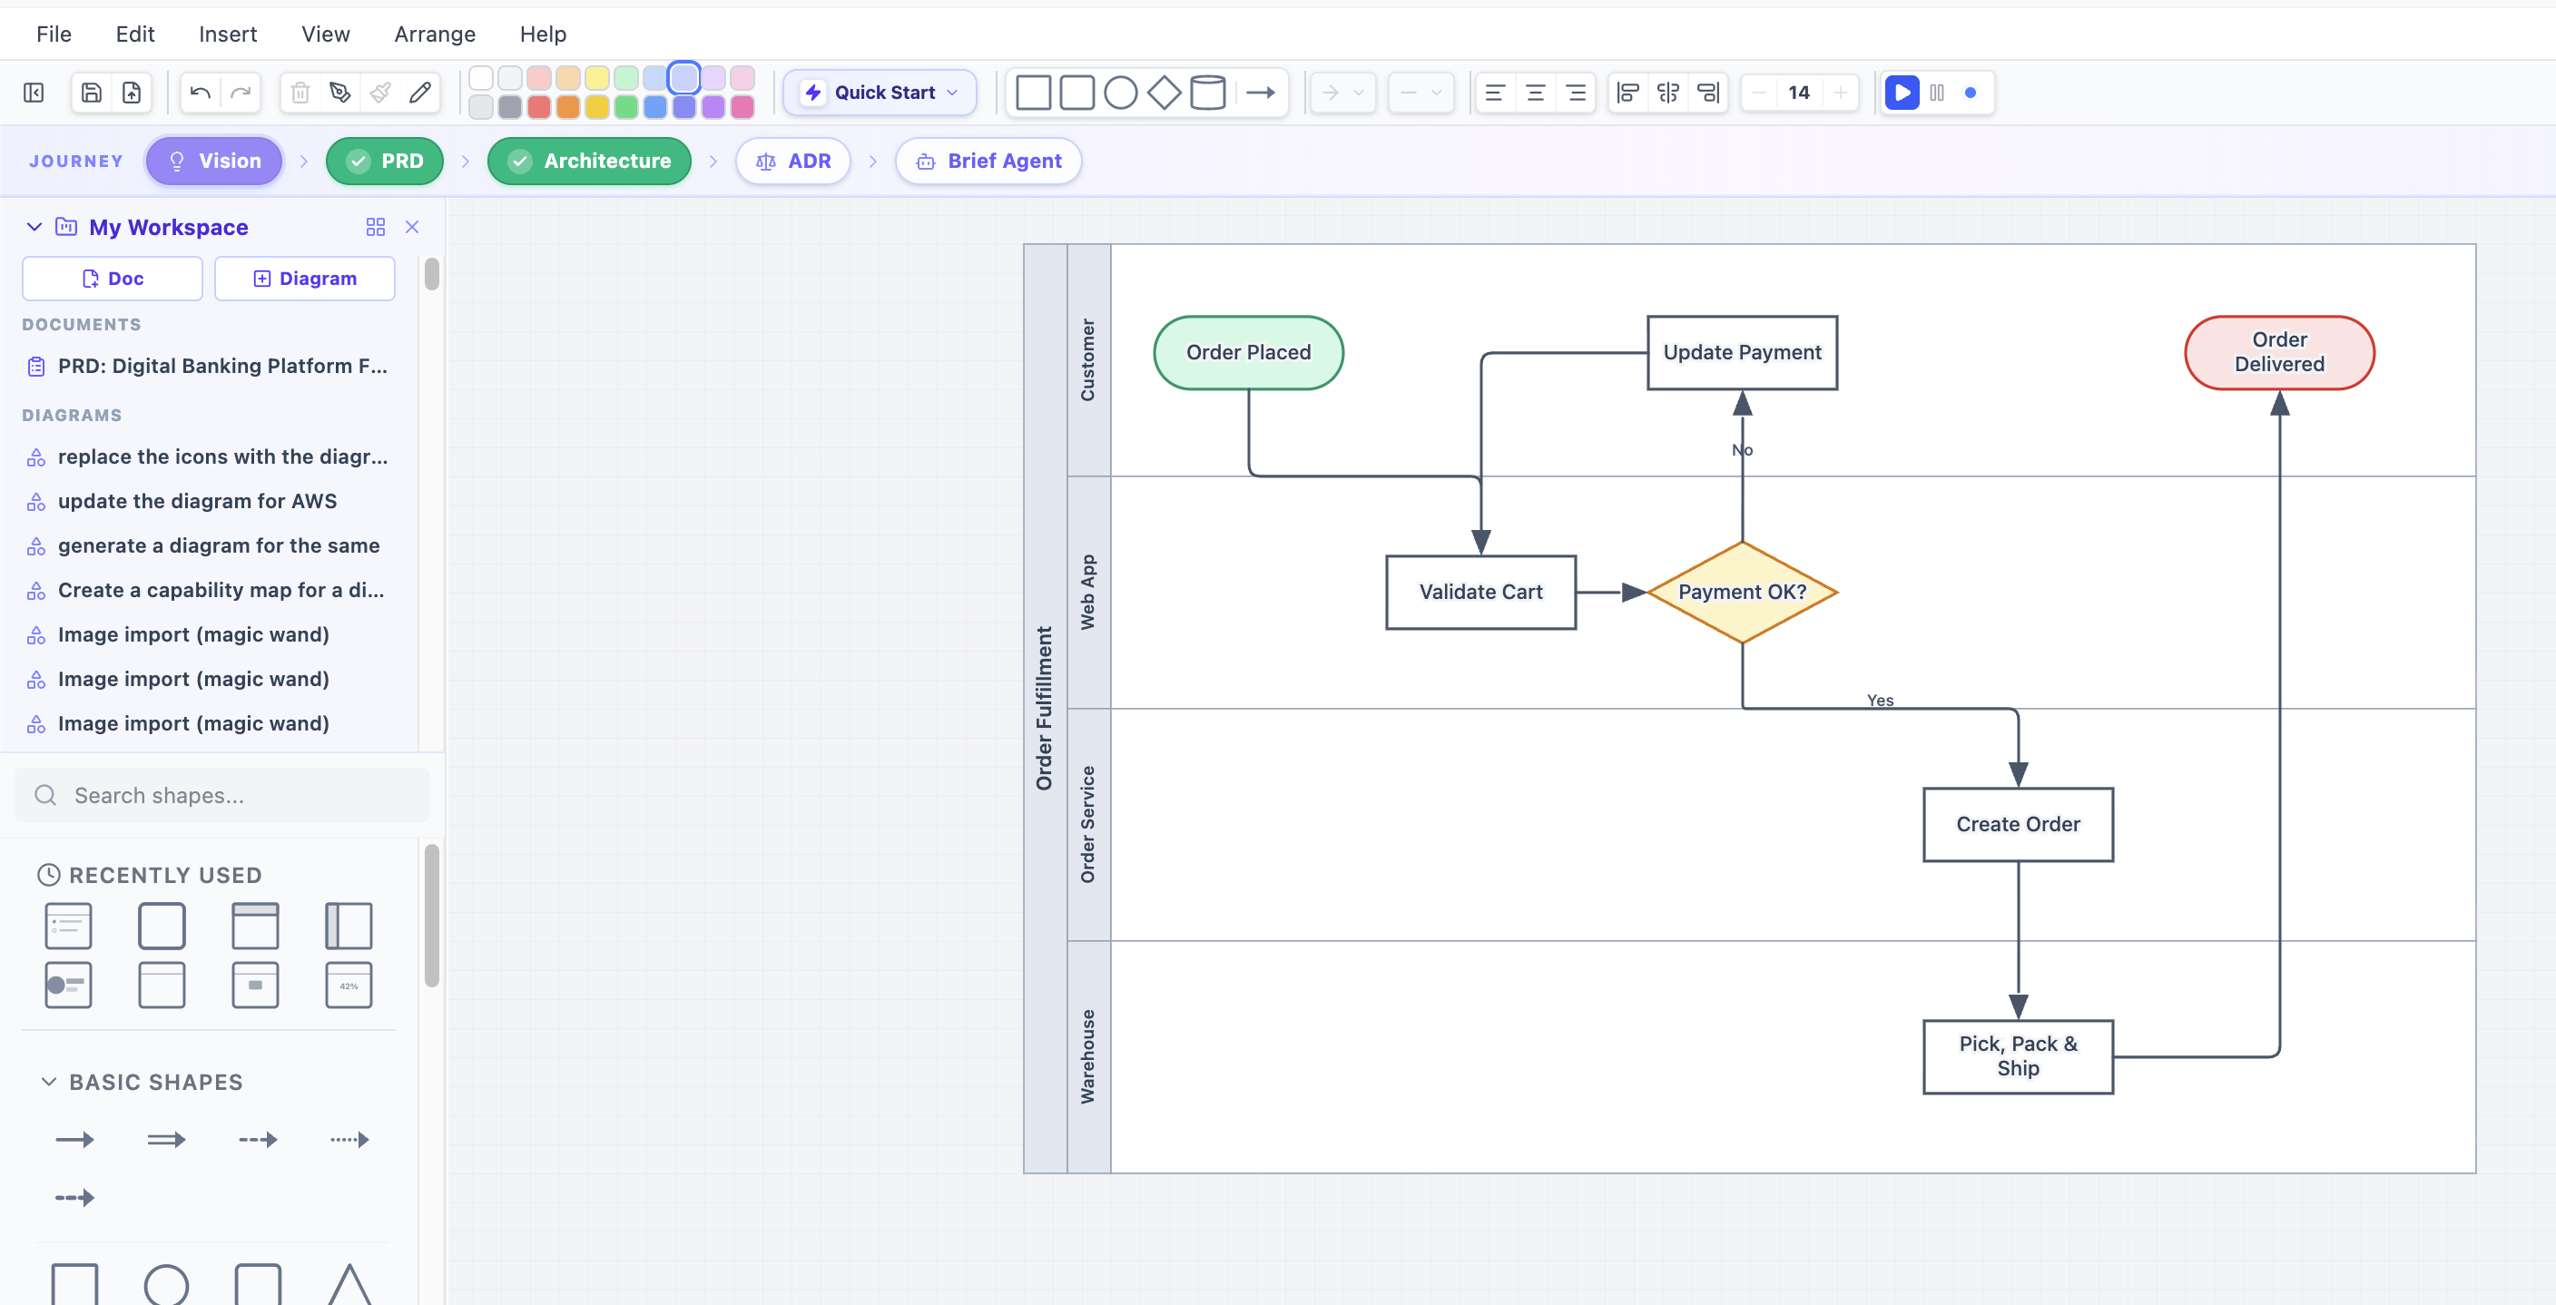Click the Search shapes input field

tap(222, 795)
